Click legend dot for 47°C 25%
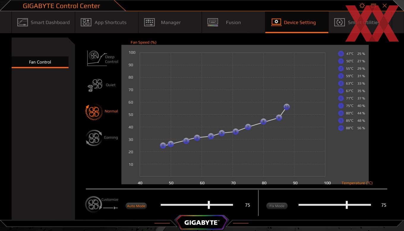The width and height of the screenshot is (404, 231). click(341, 54)
